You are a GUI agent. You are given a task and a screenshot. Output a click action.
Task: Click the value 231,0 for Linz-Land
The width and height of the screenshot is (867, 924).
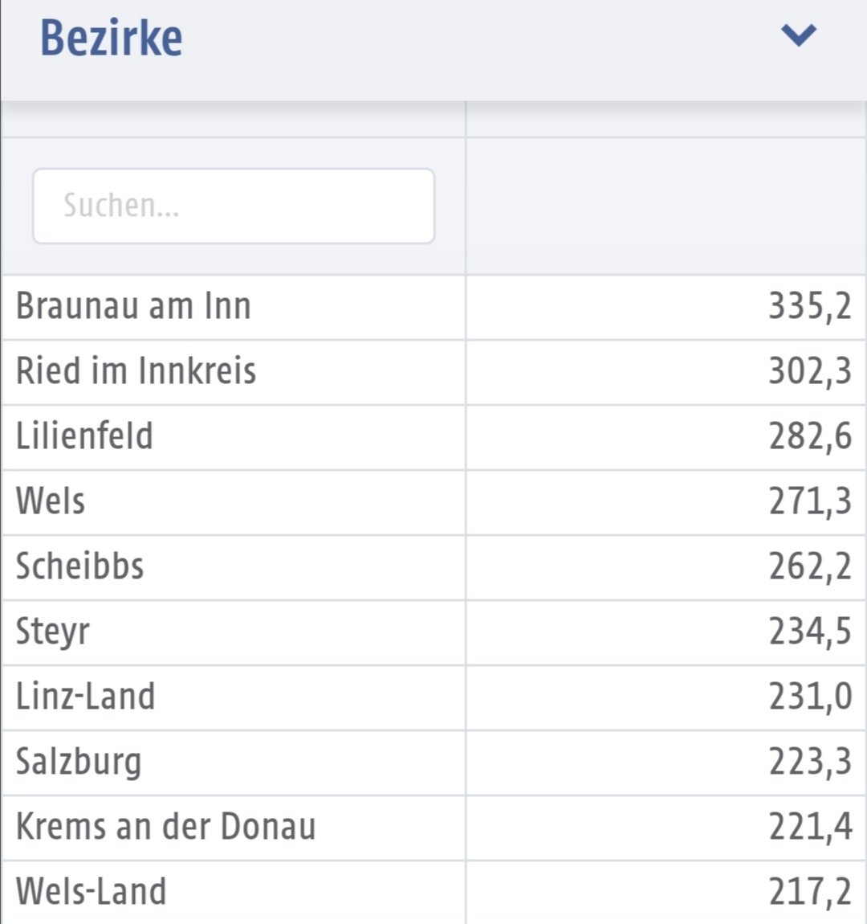coord(810,697)
